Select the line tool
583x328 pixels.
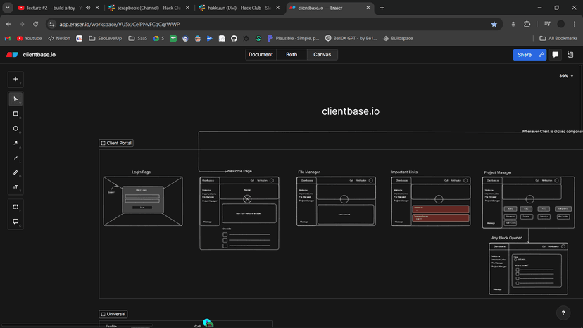[15, 158]
